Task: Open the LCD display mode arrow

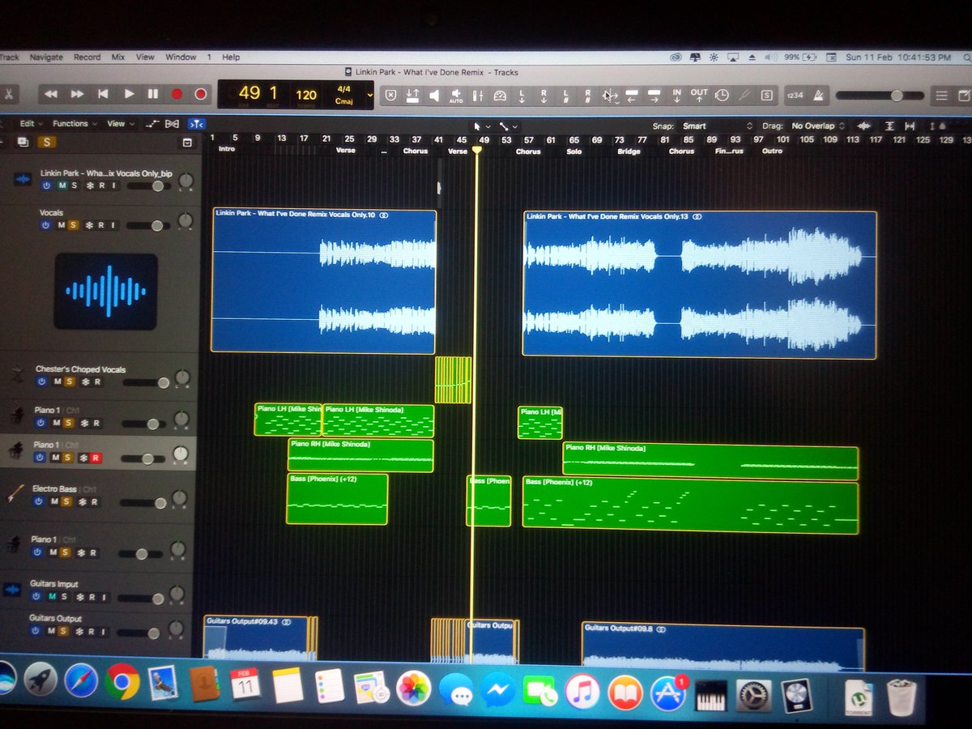Action: (370, 96)
